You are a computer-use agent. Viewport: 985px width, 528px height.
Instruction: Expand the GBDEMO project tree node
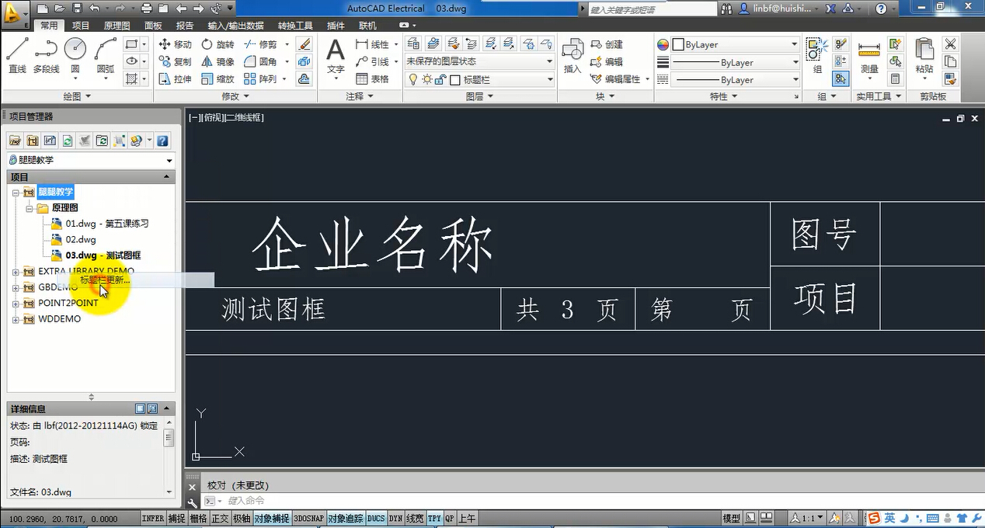pos(16,287)
